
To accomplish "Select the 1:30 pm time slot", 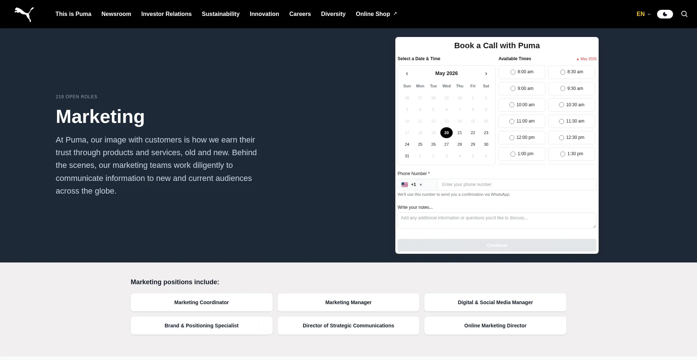I will [571, 154].
